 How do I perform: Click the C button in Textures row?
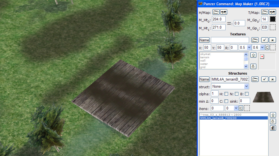coord(267,47)
